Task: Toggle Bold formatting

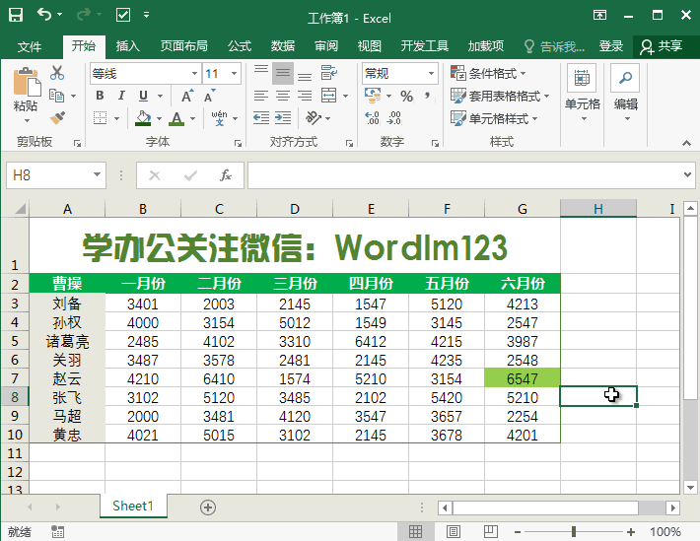Action: [x=99, y=96]
